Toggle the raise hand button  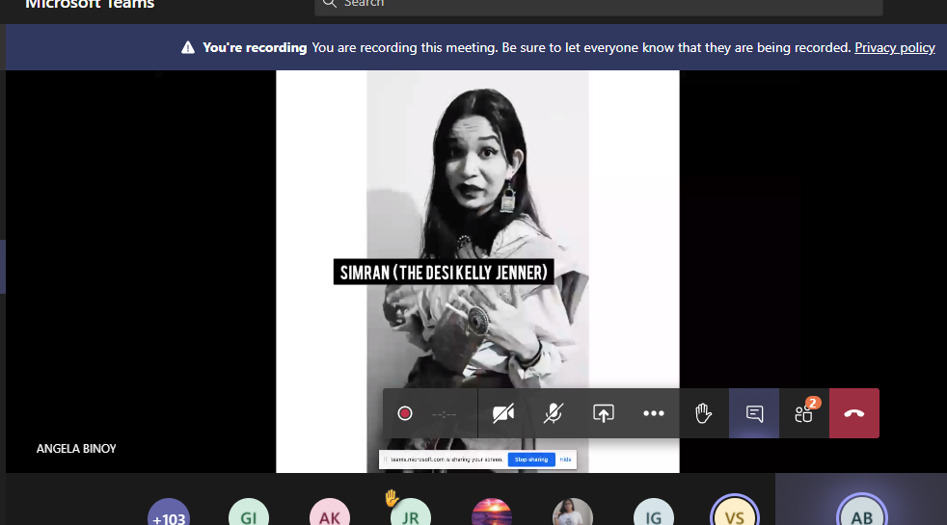click(704, 413)
